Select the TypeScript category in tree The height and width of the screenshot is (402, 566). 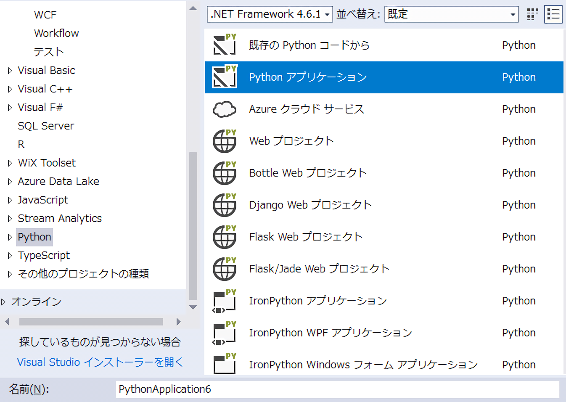point(44,256)
